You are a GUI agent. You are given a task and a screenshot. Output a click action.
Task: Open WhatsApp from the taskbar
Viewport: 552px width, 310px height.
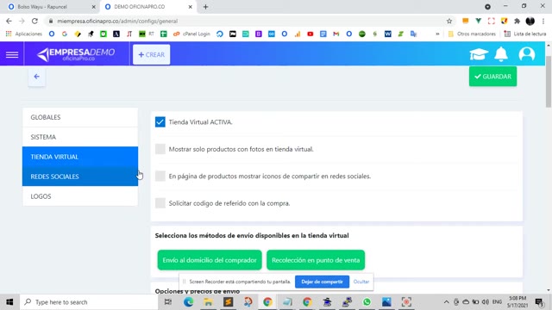(x=367, y=302)
